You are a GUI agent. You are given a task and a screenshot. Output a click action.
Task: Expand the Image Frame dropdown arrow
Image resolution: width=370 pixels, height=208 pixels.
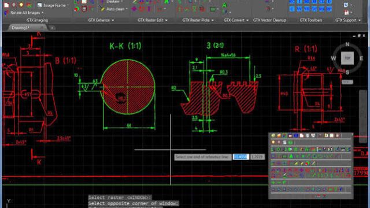pos(68,5)
